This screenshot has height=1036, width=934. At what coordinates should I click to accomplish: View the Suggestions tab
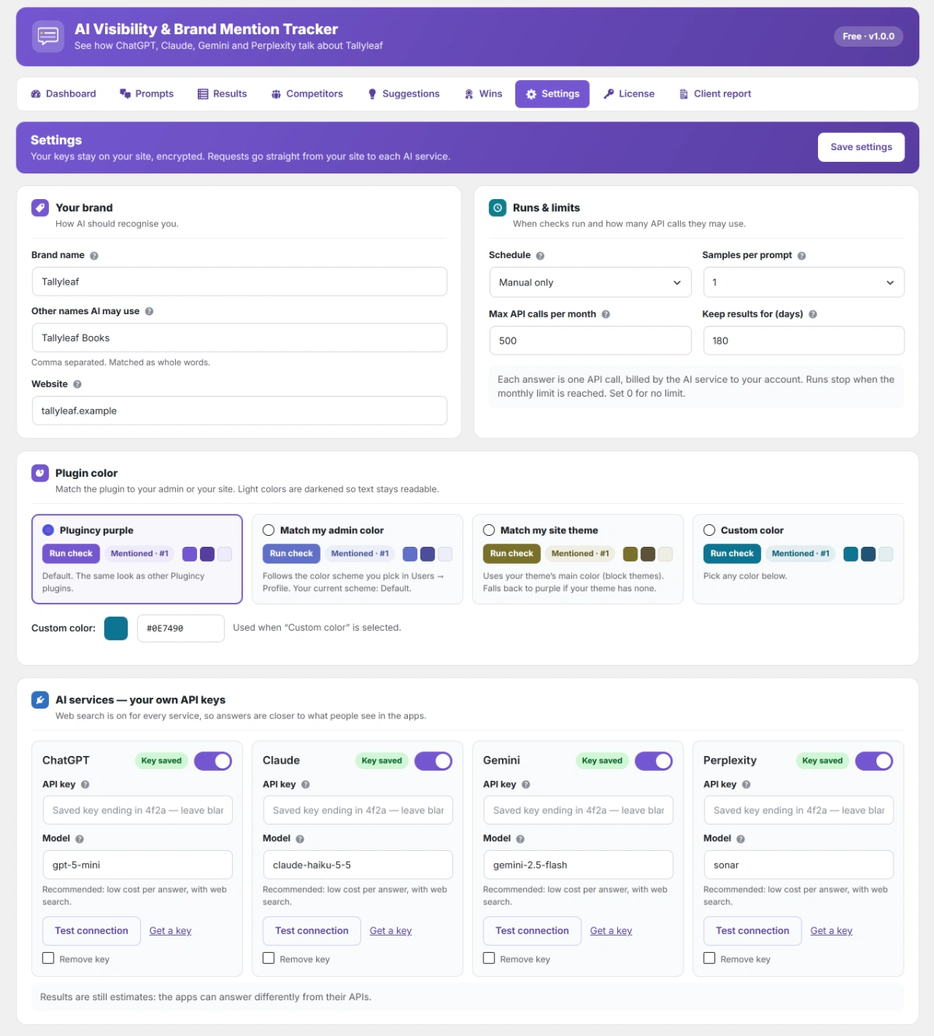[x=404, y=94]
